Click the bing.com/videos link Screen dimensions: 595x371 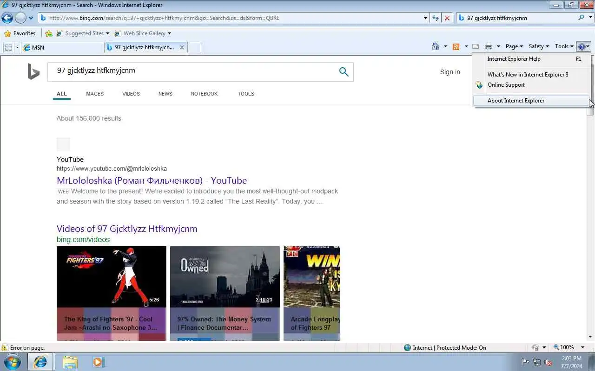tap(83, 240)
